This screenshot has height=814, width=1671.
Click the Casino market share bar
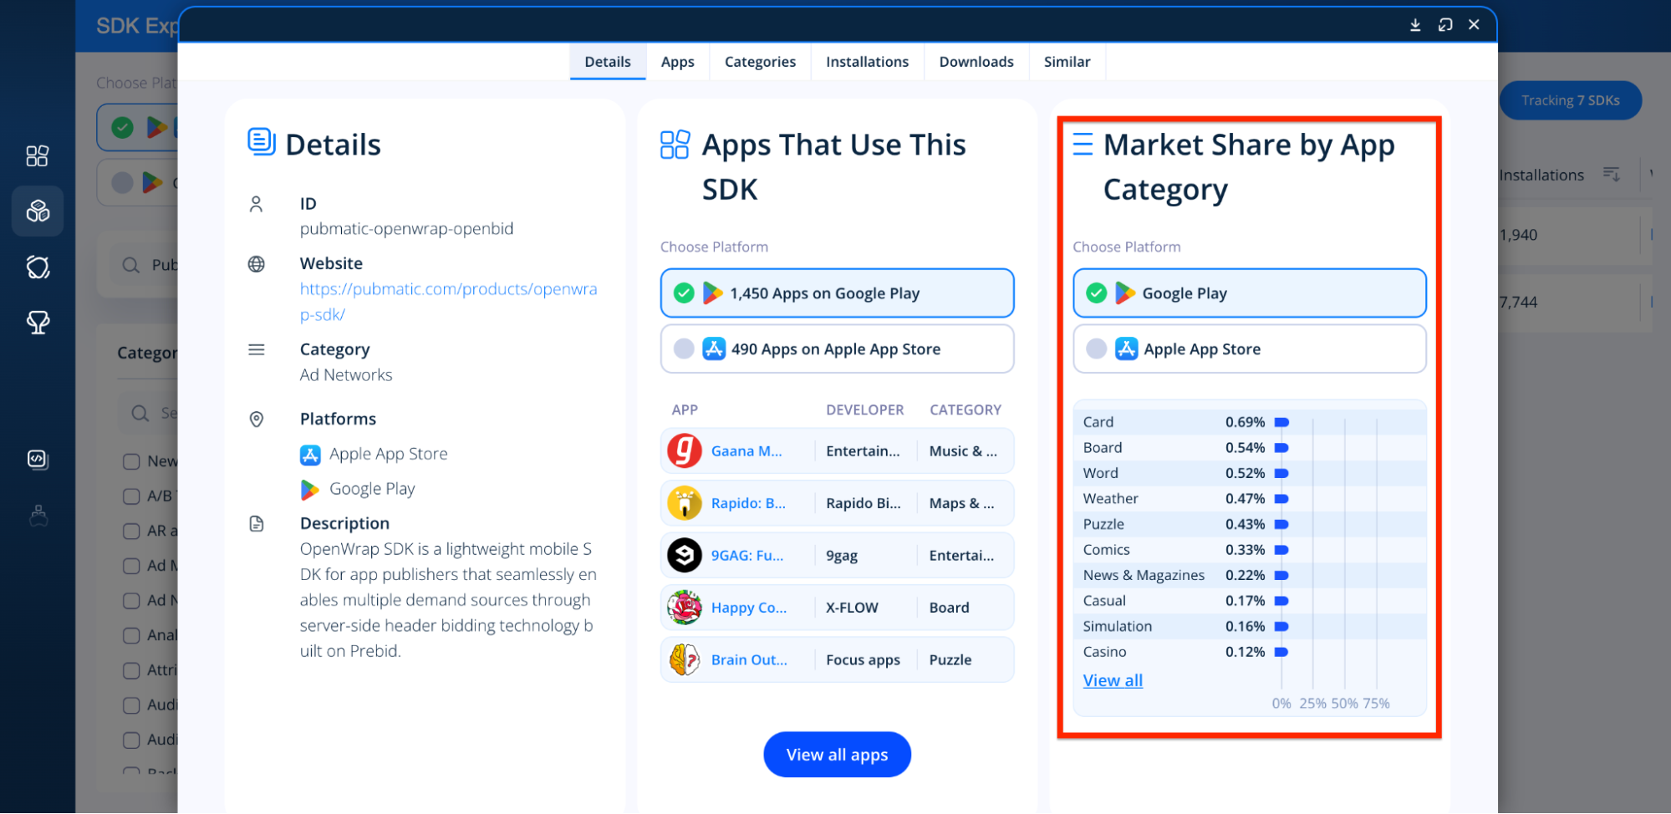[x=1281, y=652]
